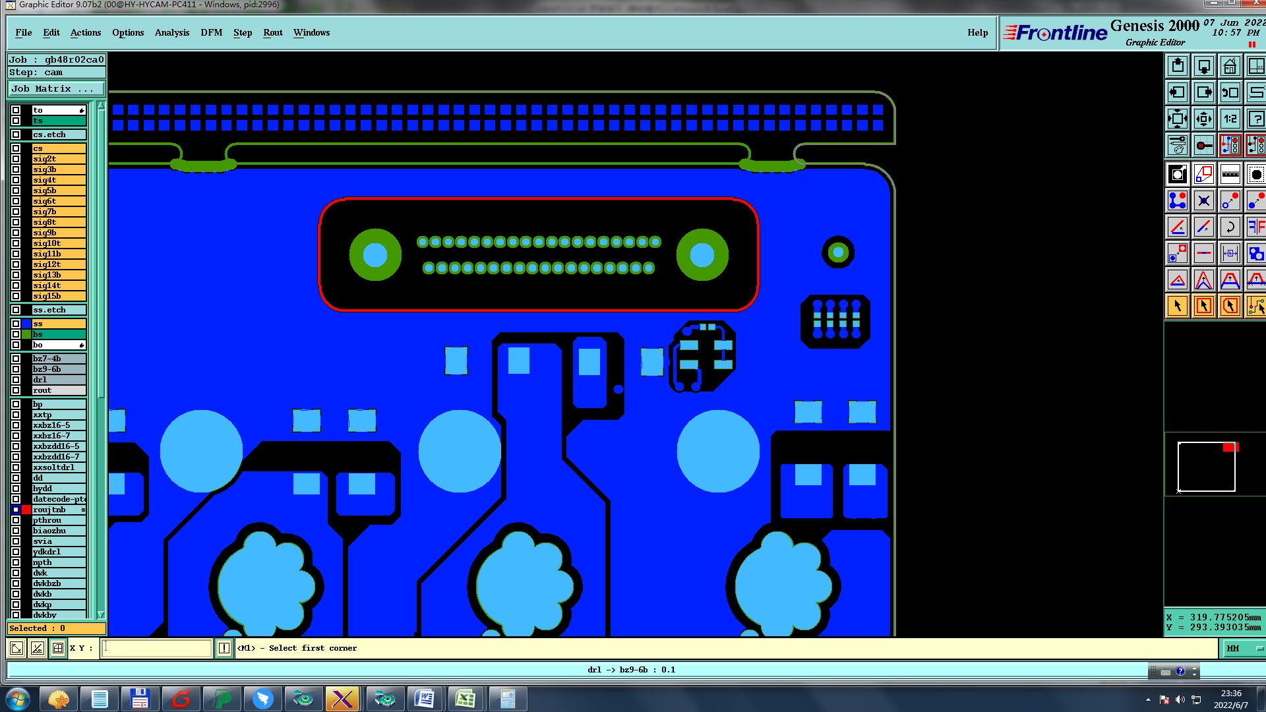Image resolution: width=1266 pixels, height=712 pixels.
Task: Click the Home view icon
Action: click(1230, 67)
